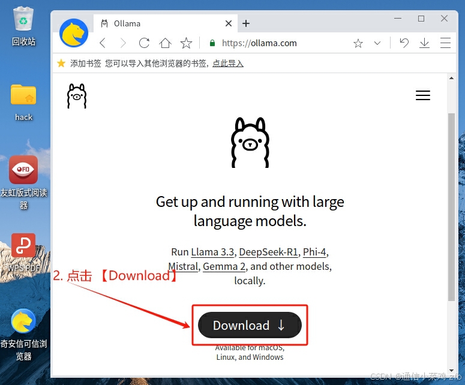The height and width of the screenshot is (385, 465).
Task: Open the Ollama site hamburger menu
Action: tap(422, 95)
